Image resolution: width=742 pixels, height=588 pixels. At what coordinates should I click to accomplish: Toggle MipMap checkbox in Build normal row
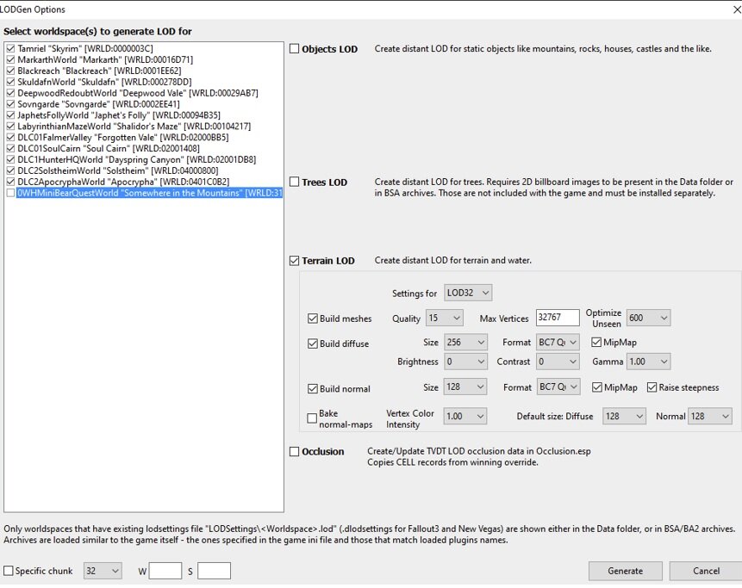[x=597, y=387]
